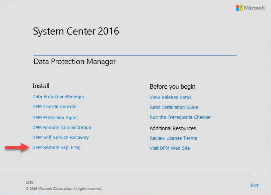271x195 pixels.
Task: Click the System Center 2016 title
Action: (76, 31)
